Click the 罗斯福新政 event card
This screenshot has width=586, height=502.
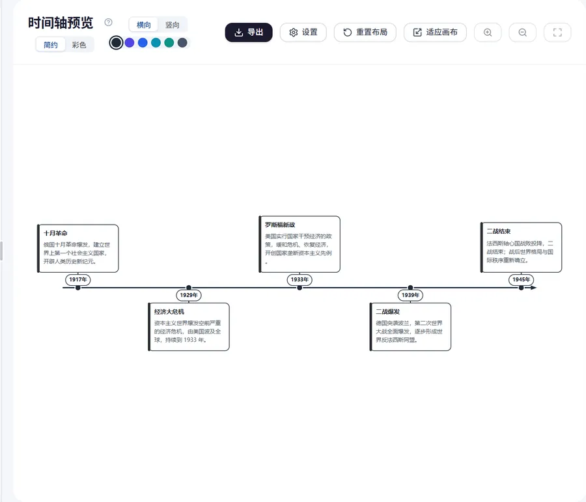(x=300, y=244)
